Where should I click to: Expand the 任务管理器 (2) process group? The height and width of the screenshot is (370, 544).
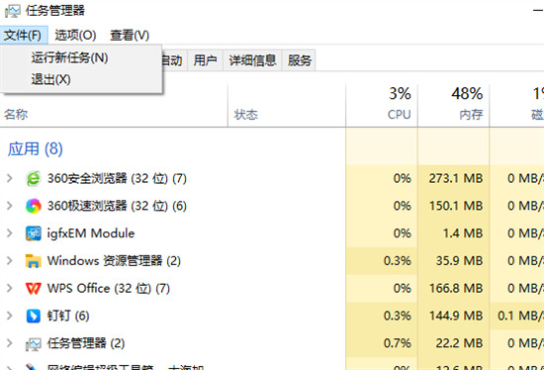[x=10, y=343]
